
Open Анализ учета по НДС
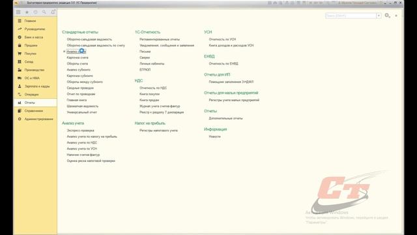tap(82, 142)
